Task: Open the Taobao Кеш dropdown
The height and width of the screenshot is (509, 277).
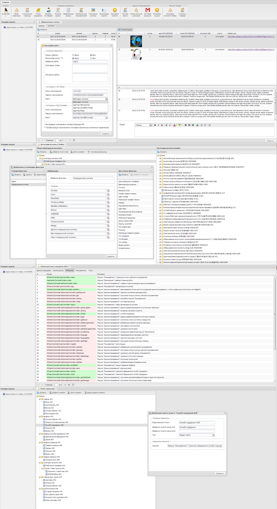Action: (107, 99)
